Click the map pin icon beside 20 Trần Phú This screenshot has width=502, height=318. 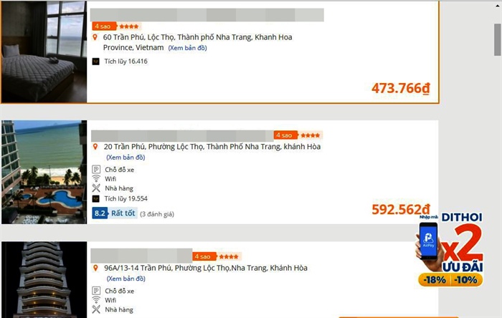click(x=96, y=147)
